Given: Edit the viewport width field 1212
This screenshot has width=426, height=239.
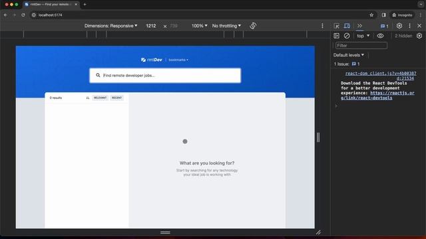Looking at the screenshot, I should [151, 26].
